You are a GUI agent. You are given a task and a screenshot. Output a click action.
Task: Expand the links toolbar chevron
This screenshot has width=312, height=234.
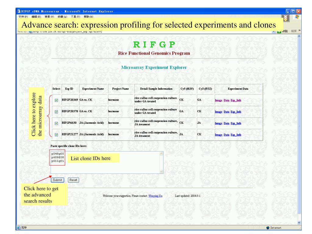pyautogui.click(x=300, y=30)
